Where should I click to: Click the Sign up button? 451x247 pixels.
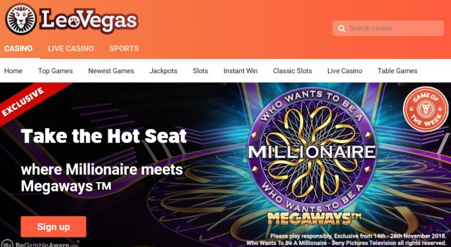[54, 227]
